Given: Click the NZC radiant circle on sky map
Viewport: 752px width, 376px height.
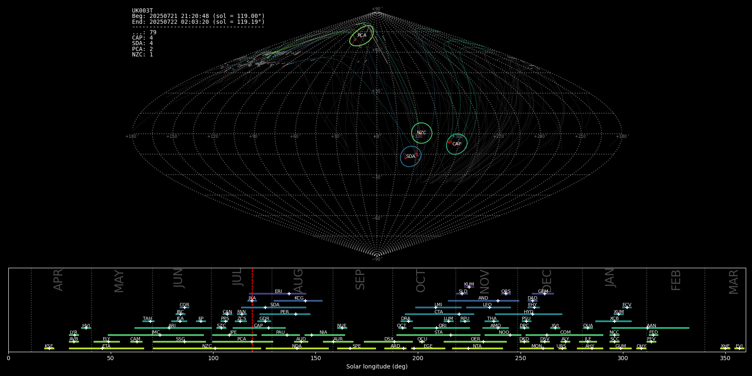Looking at the screenshot, I should 422,133.
